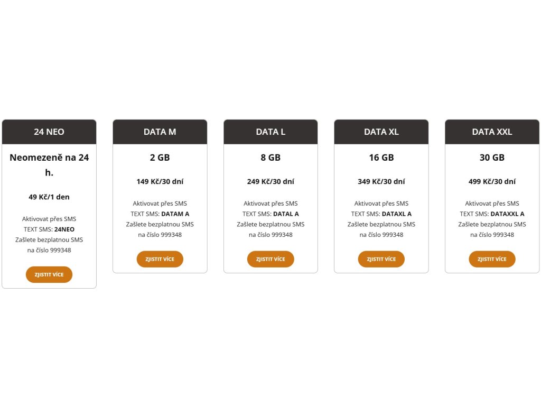Click the 149 Kč/30 dní price

[160, 181]
